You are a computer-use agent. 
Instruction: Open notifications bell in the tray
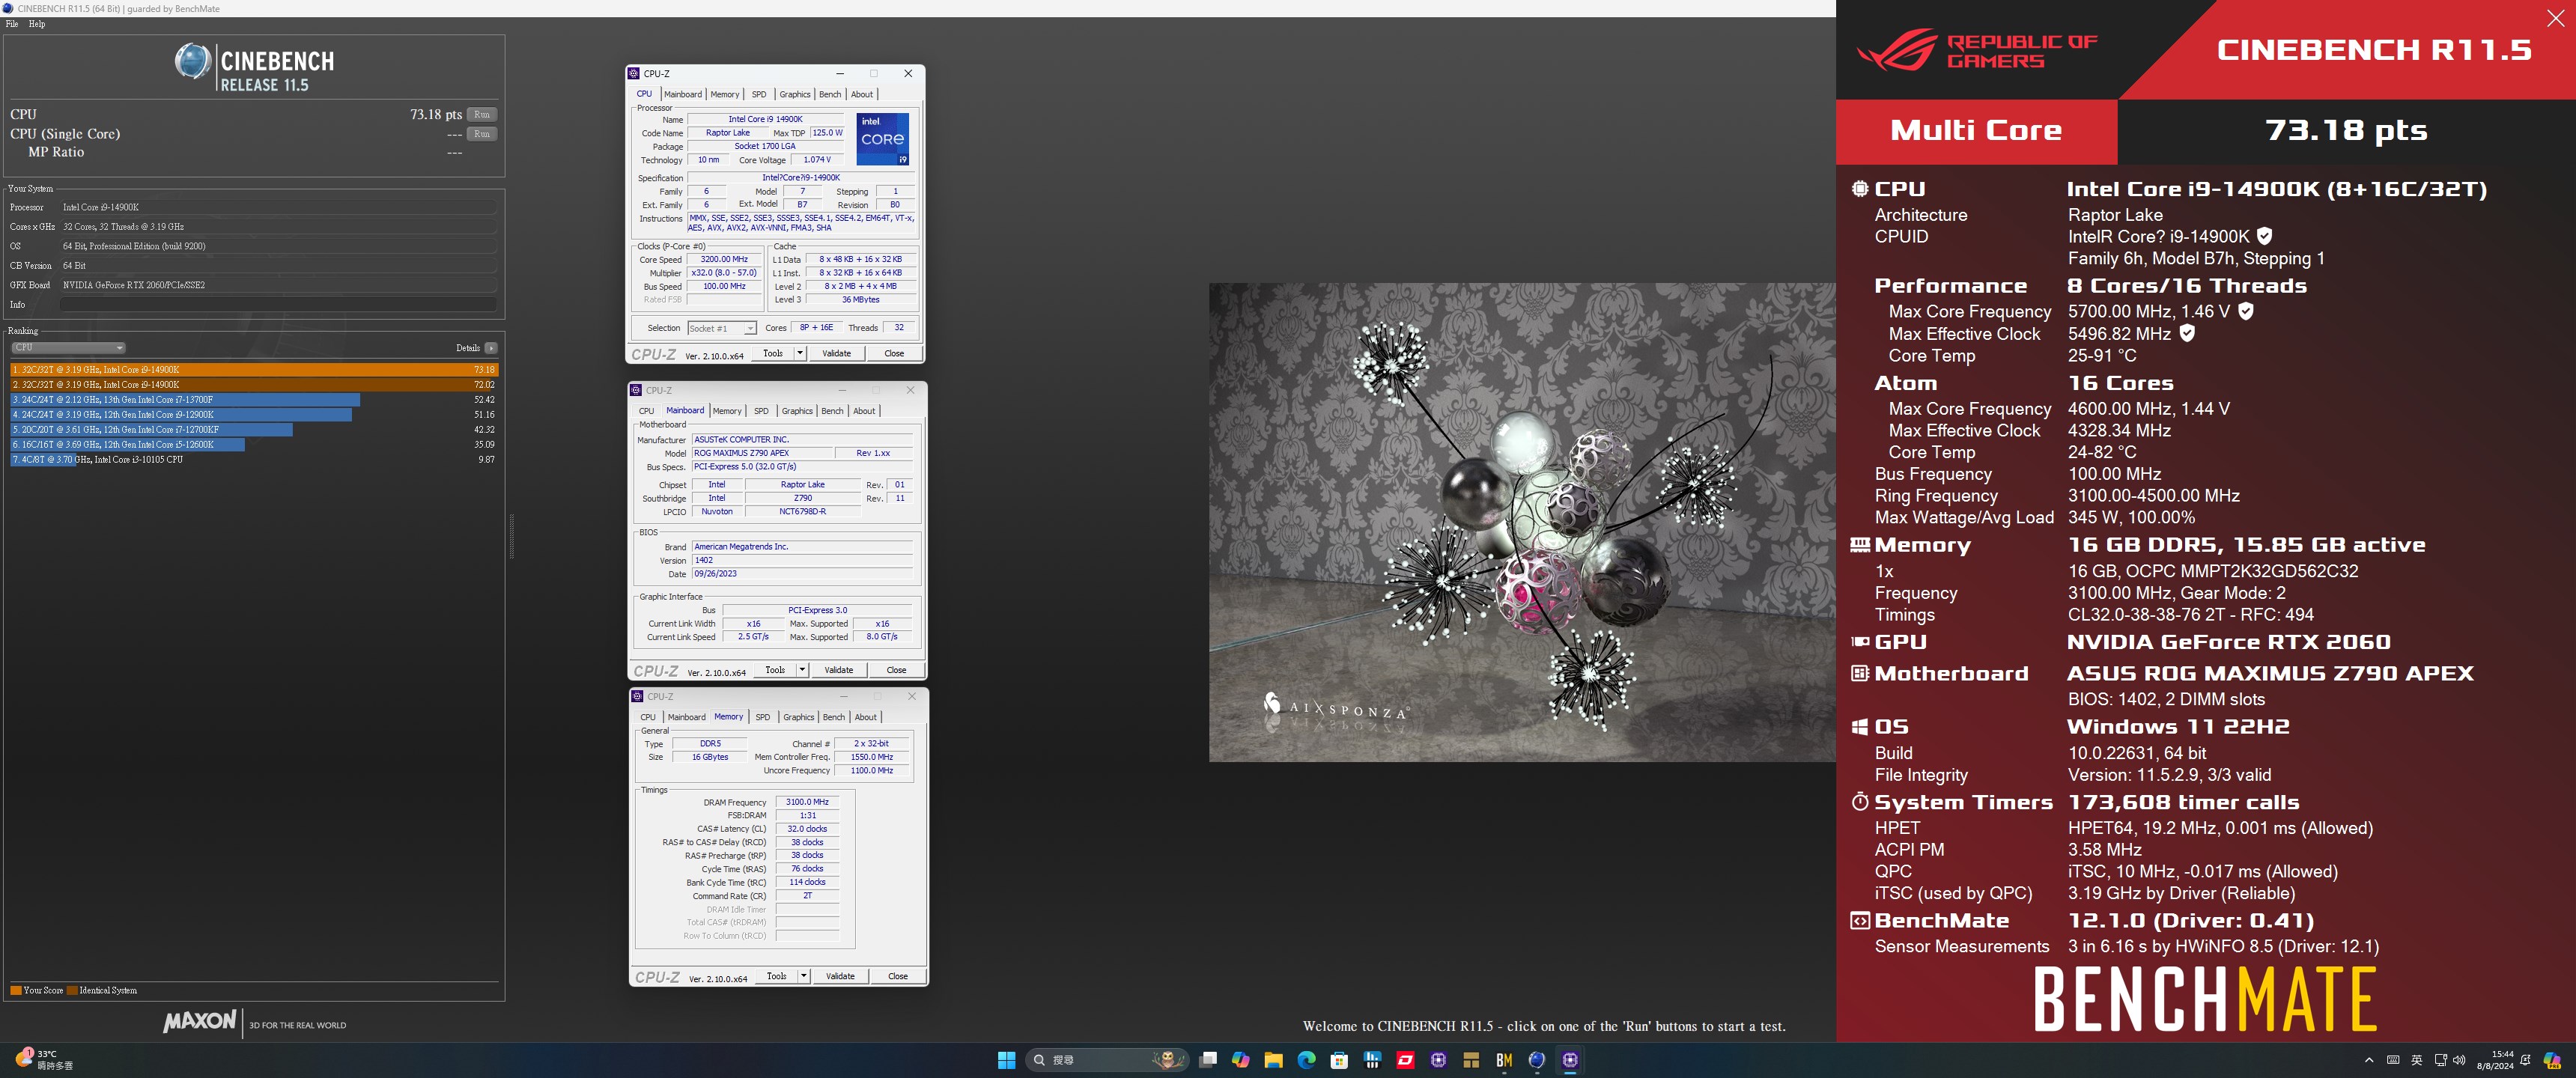pyautogui.click(x=2526, y=1060)
